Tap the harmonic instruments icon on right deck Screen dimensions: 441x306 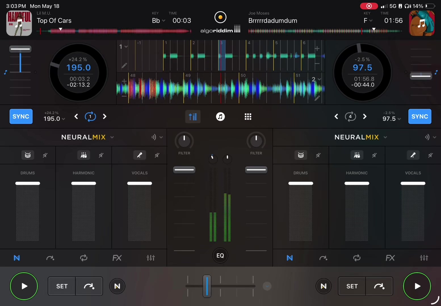point(357,155)
